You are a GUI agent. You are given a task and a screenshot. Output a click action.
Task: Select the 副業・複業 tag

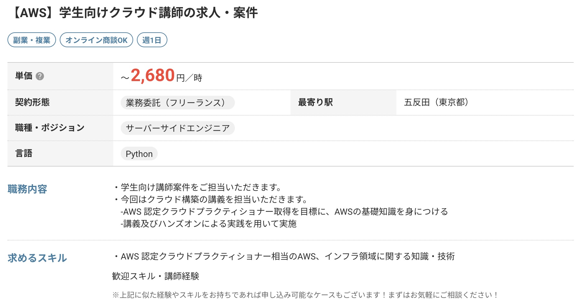click(32, 40)
